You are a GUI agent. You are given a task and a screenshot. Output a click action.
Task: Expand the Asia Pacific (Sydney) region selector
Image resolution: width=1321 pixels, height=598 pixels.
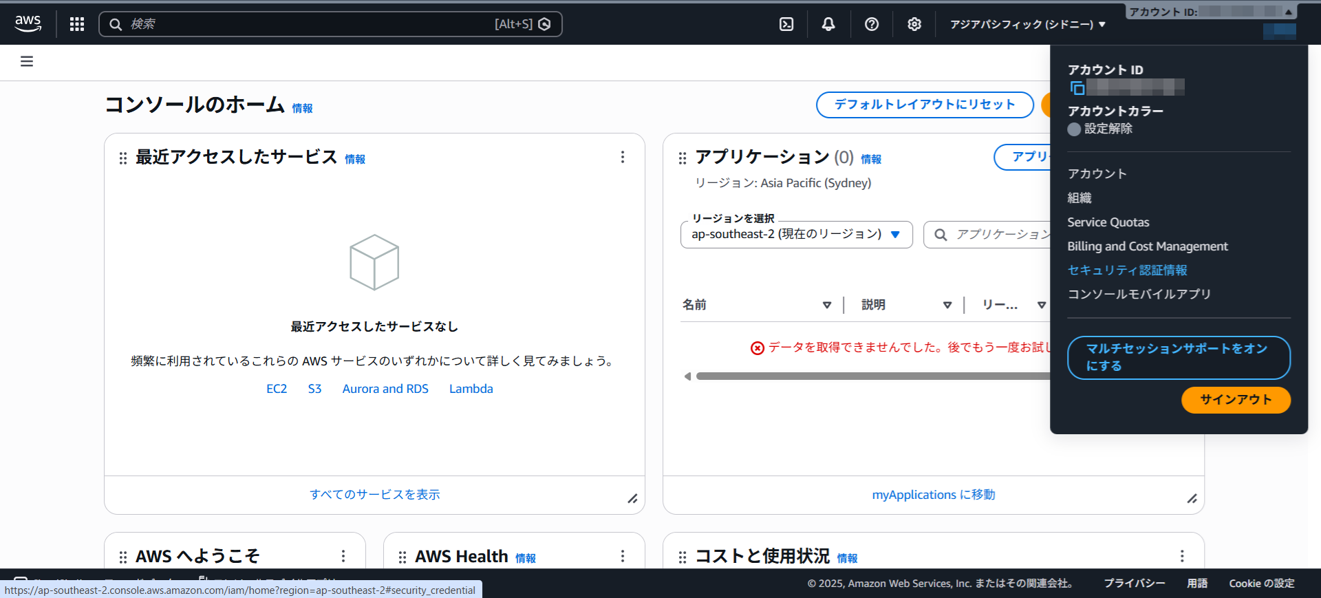1027,24
